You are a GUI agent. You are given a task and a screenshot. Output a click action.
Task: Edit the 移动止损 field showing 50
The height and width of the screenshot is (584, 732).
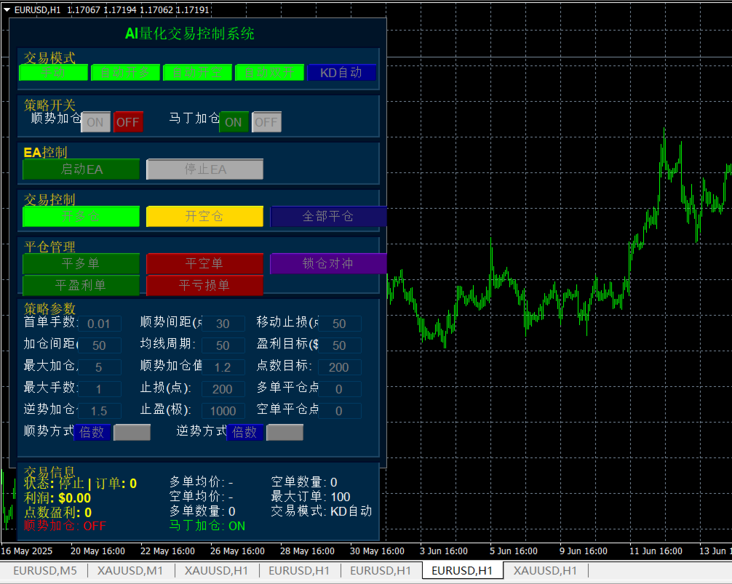pos(339,324)
